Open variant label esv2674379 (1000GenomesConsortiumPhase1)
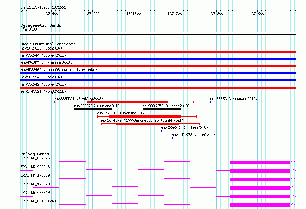The width and height of the screenshot is (306, 209). coord(142,120)
